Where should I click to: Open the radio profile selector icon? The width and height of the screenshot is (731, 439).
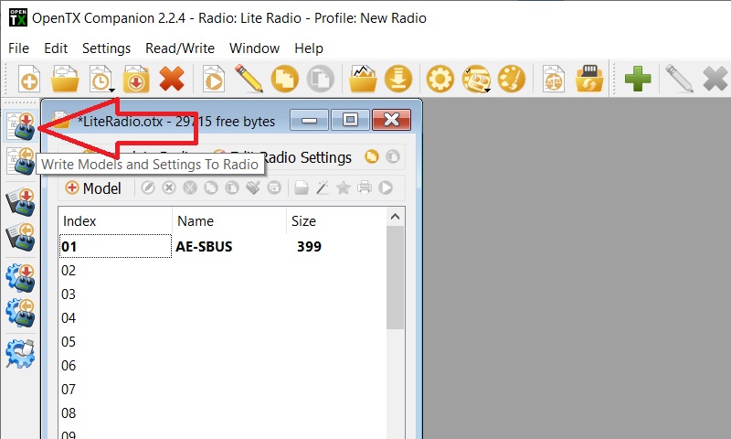476,79
